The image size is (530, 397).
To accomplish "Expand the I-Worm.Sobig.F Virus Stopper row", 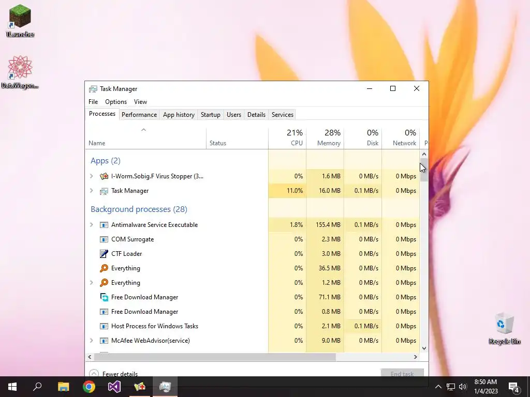I will click(x=91, y=176).
